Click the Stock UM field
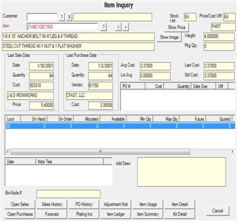The image size is (237, 221). click(x=190, y=17)
